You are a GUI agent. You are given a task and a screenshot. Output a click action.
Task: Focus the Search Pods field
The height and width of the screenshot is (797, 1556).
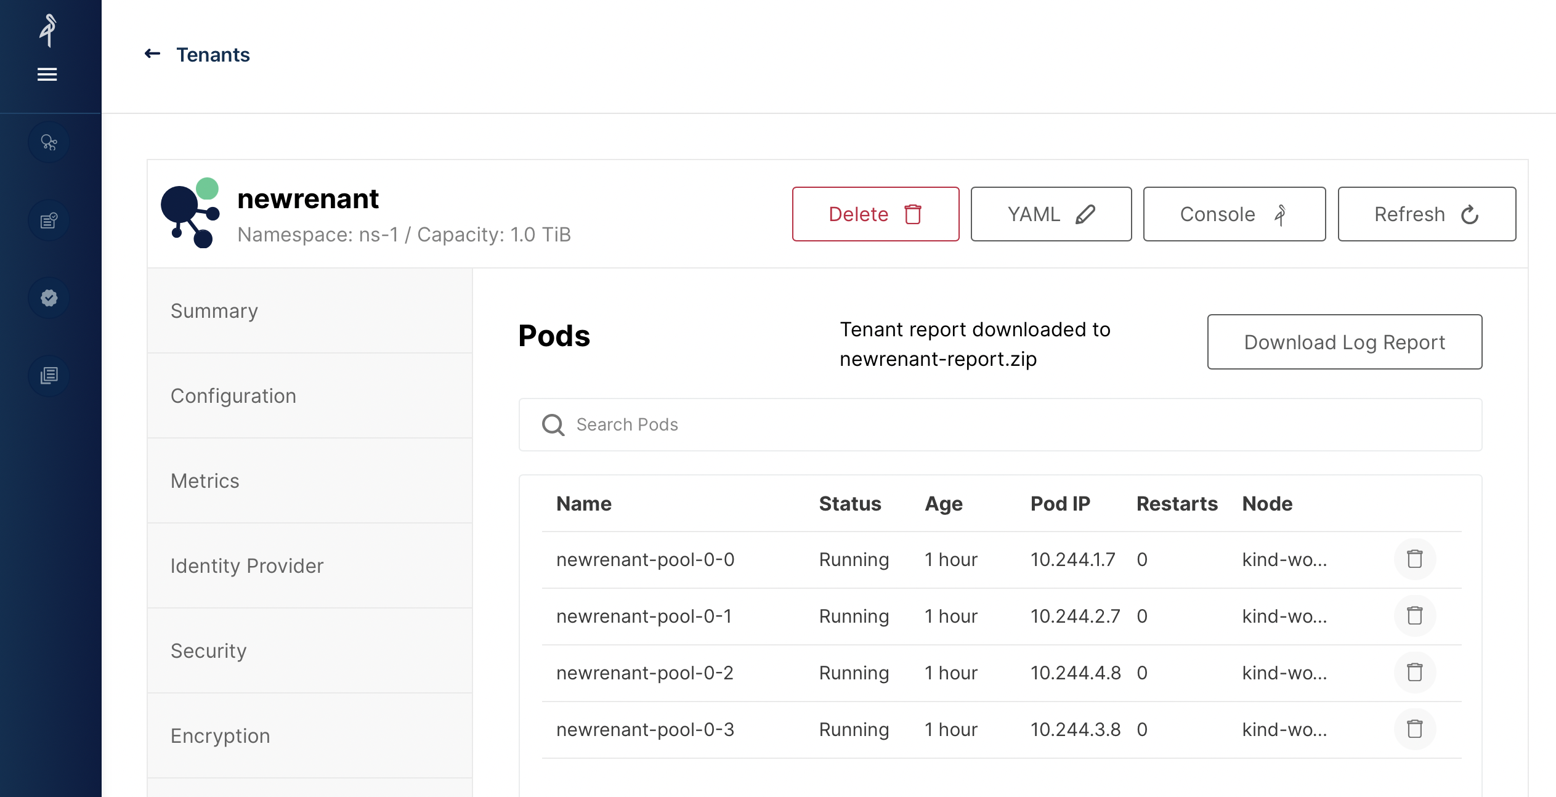[x=1000, y=425]
